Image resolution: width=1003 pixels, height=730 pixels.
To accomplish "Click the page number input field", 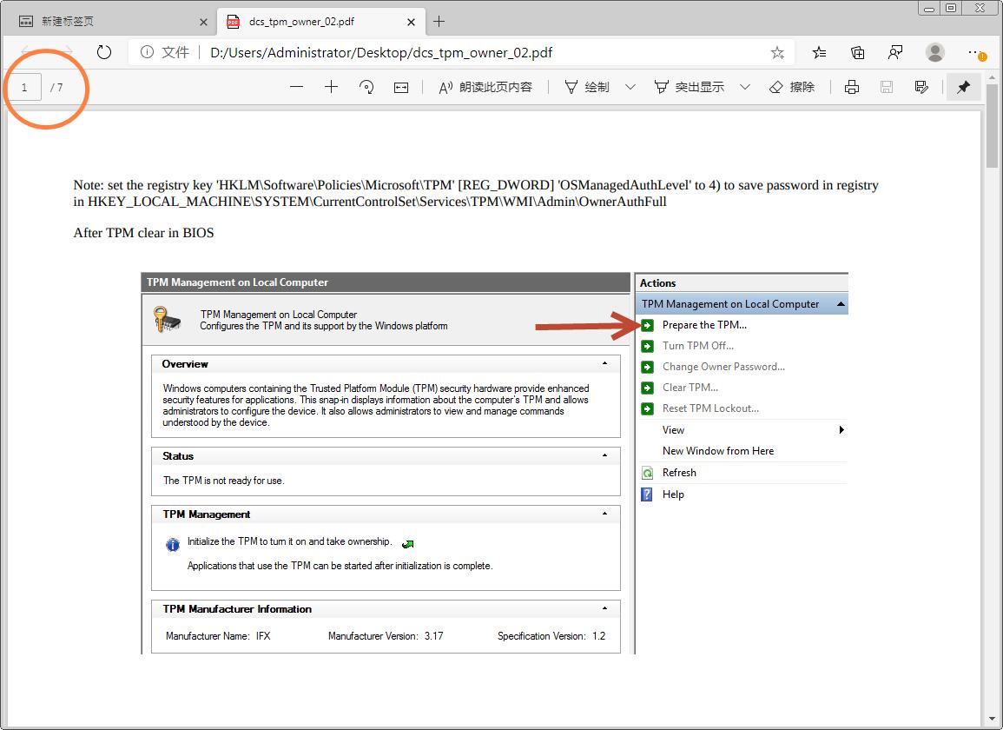I will [24, 87].
